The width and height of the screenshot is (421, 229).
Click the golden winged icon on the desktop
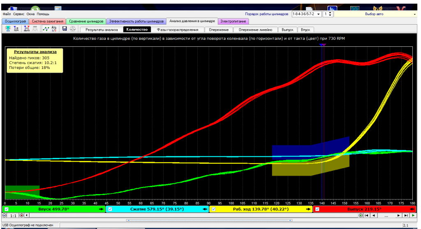377,9
